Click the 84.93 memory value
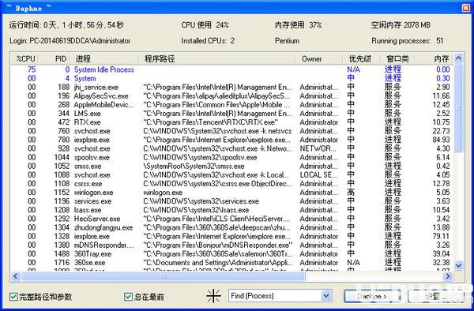Screen dimensions: 474x311 pos(441,140)
